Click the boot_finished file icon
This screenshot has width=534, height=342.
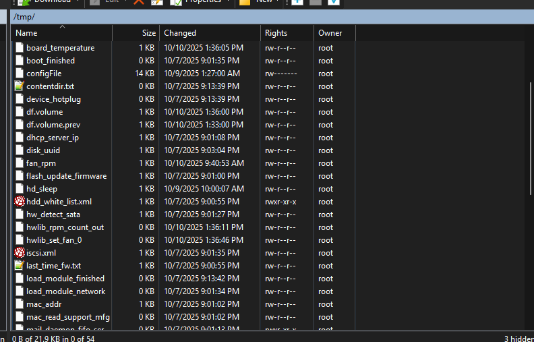pos(20,61)
